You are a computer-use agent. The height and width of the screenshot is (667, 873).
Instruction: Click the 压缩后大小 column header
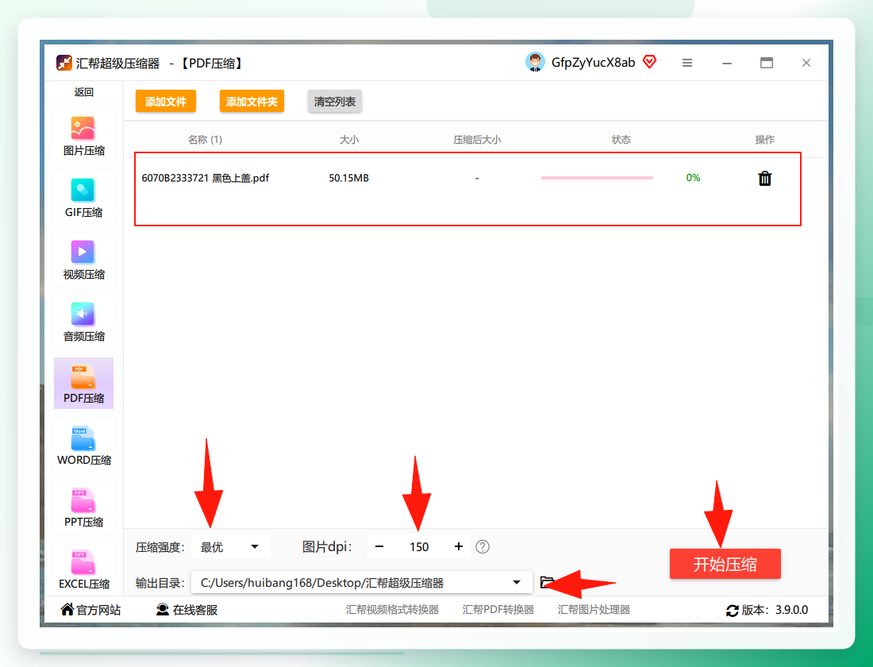(477, 140)
